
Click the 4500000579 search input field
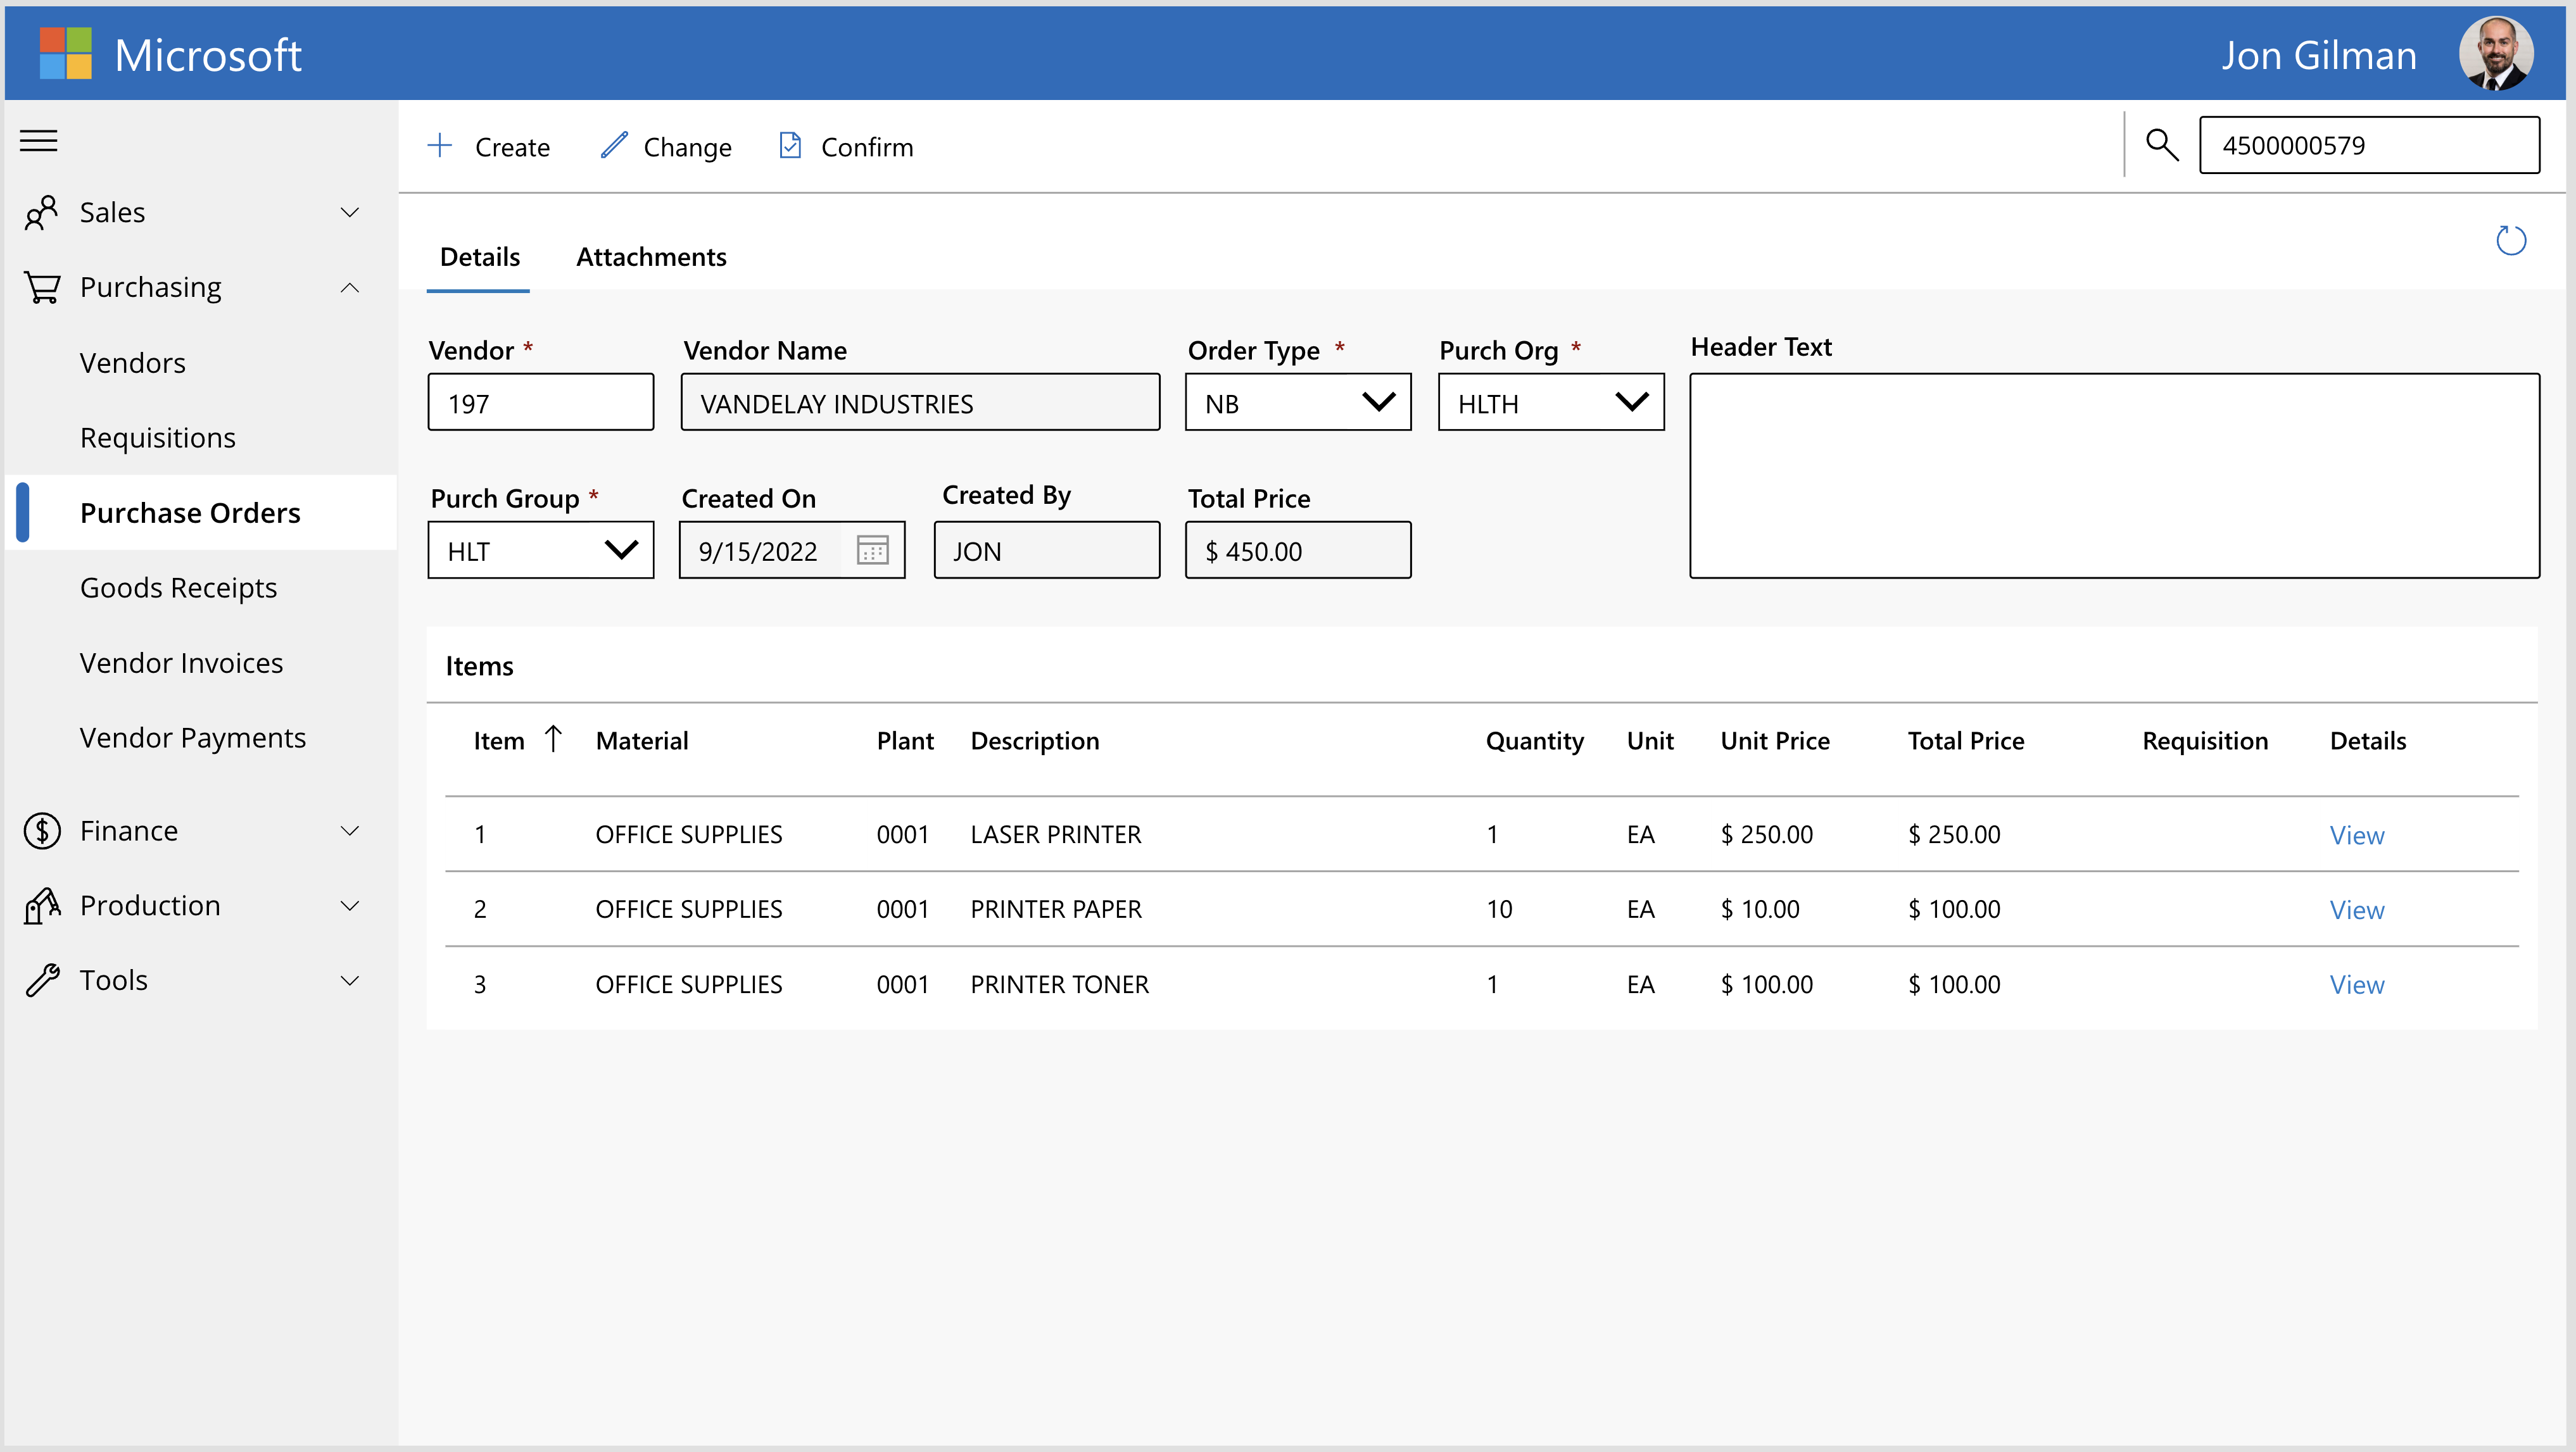pyautogui.click(x=2368, y=145)
